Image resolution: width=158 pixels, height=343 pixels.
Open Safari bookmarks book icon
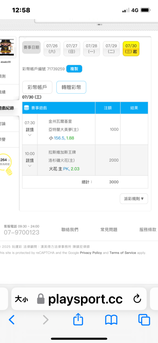click(111, 320)
